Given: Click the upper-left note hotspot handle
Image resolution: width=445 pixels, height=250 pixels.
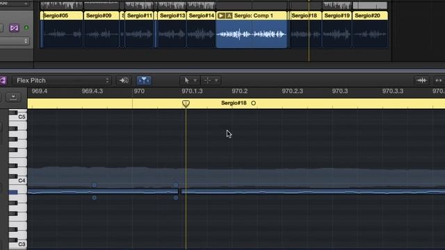Looking at the screenshot, I should coord(95,185).
